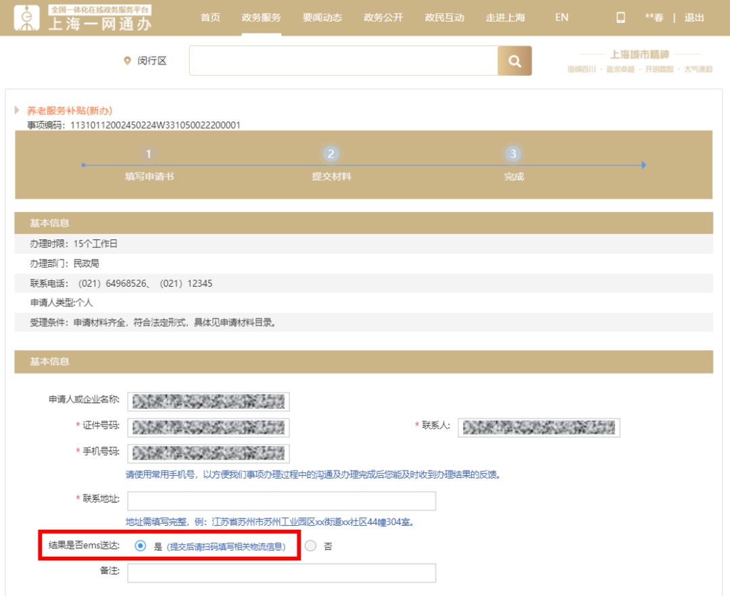The height and width of the screenshot is (596, 730).
Task: Focus the top search box
Action: 343,61
